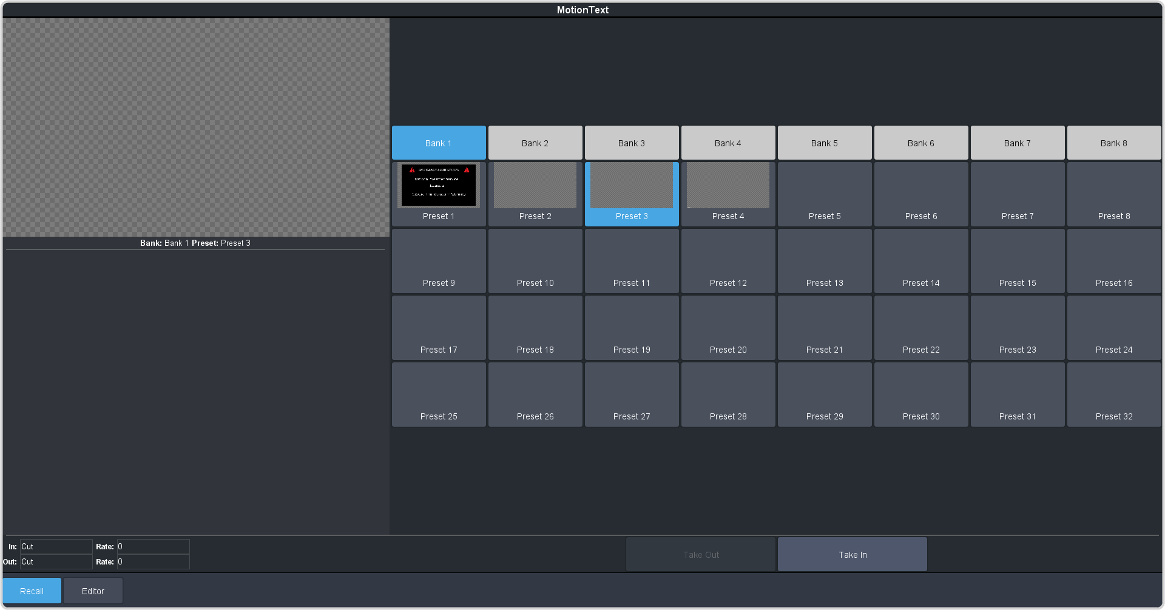Open the In transition type field
1165x610 pixels.
click(56, 547)
